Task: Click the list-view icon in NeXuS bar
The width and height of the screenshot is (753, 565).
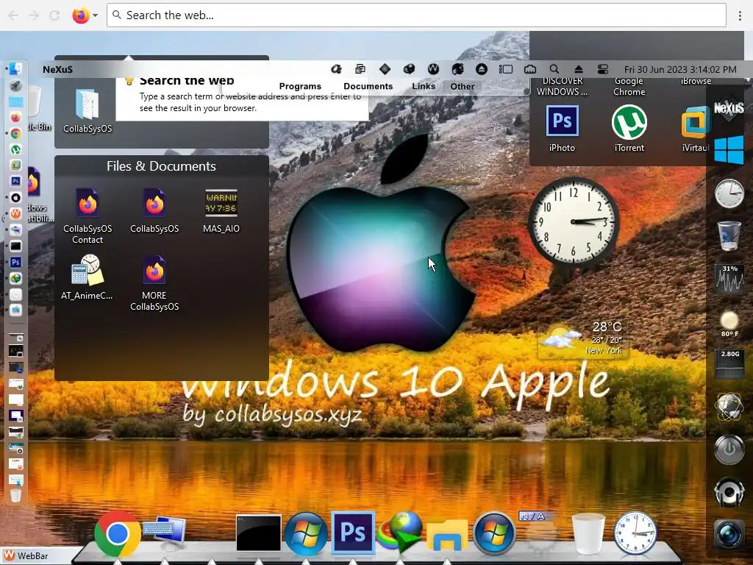Action: [x=506, y=69]
